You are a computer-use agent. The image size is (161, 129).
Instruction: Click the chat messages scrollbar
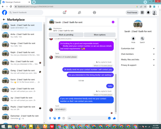point(116,93)
